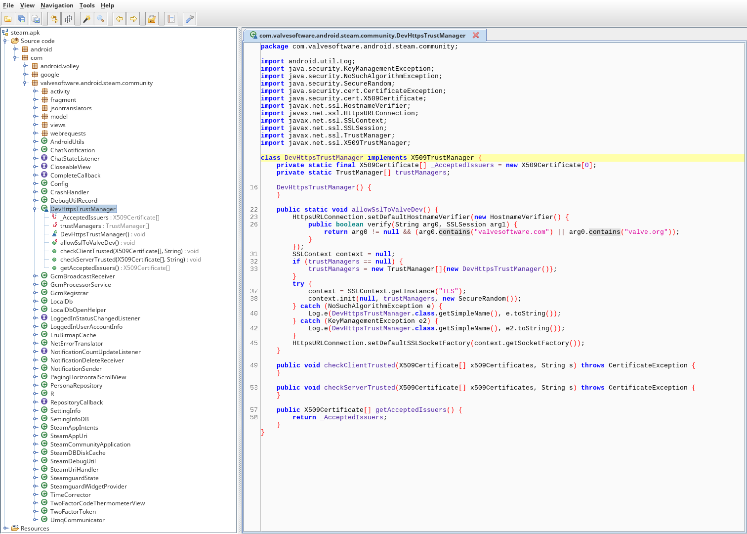Go forward with the right arrow icon
The width and height of the screenshot is (747, 534).
133,19
